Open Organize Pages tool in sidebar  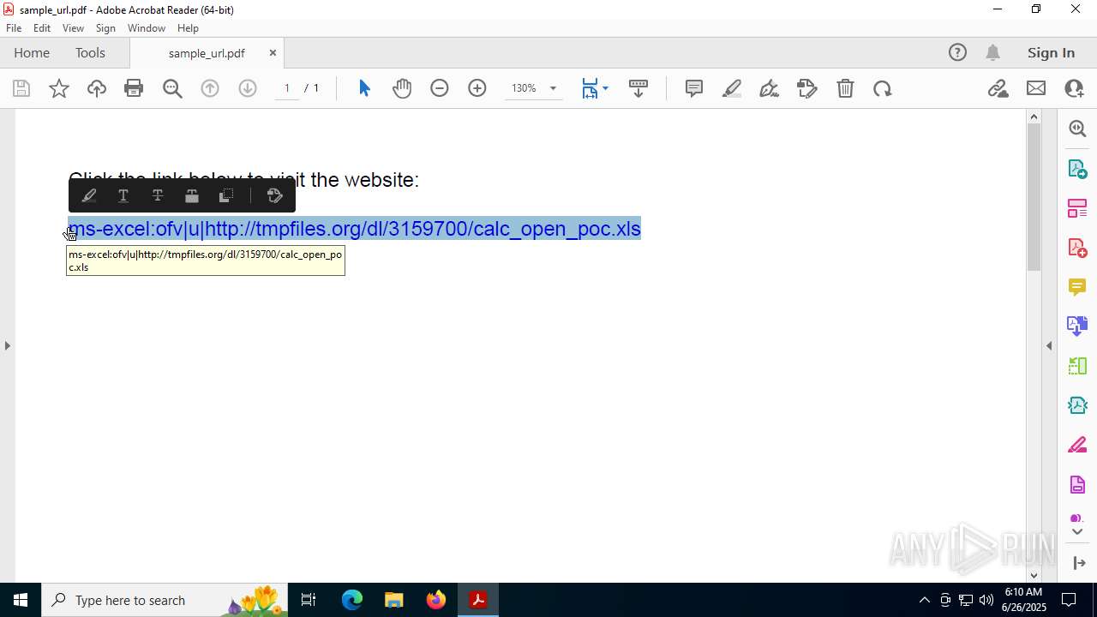pos(1077,208)
